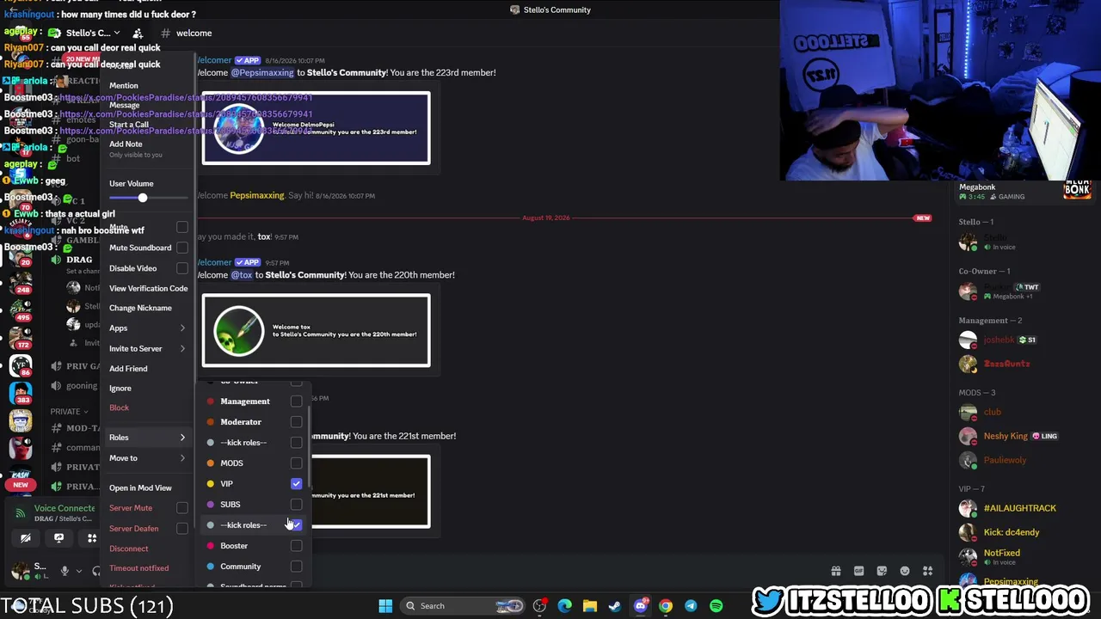This screenshot has width=1101, height=619.
Task: Tick the Community role checkbox
Action: pos(296,567)
